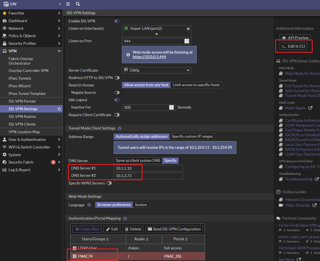Image resolution: width=320 pixels, height=261 pixels.
Task: Click the Create New button
Action: (87, 229)
